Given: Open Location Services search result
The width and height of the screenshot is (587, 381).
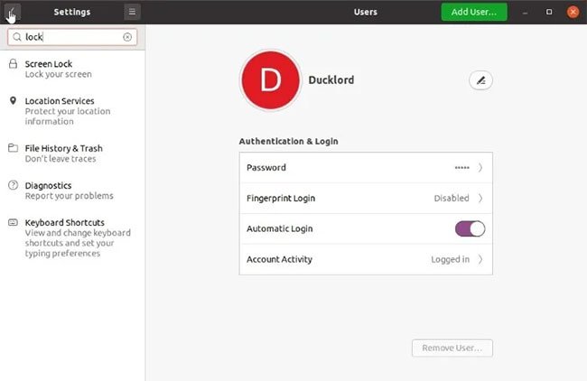Looking at the screenshot, I should tap(72, 111).
